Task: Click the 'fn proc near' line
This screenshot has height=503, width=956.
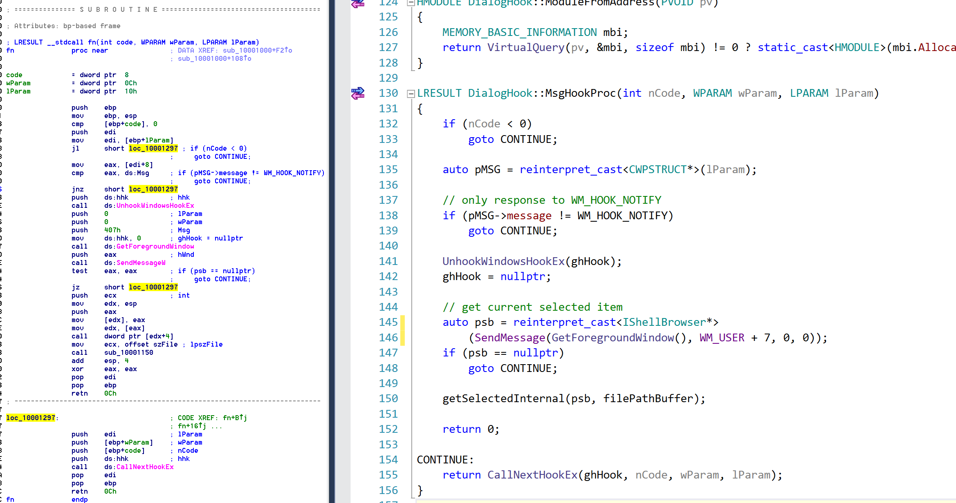Action: (x=57, y=50)
